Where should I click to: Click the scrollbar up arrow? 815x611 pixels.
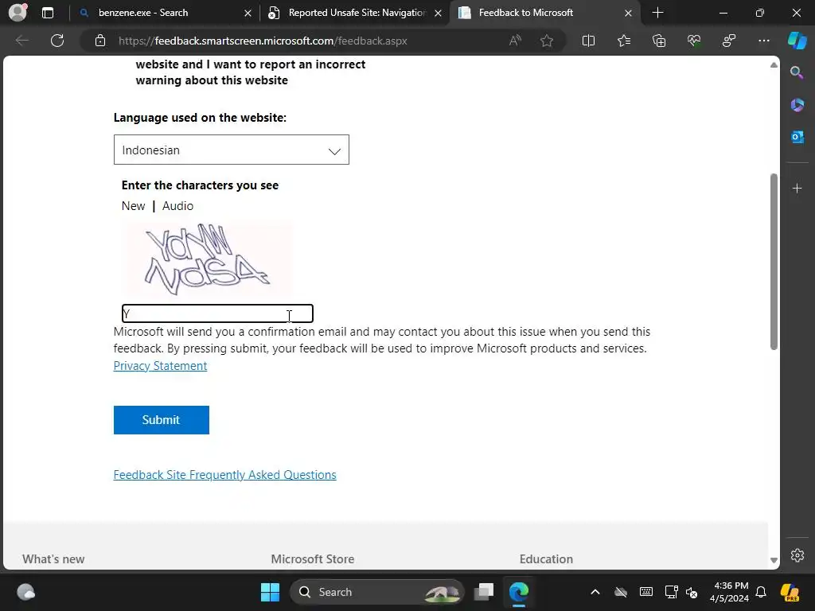click(774, 65)
